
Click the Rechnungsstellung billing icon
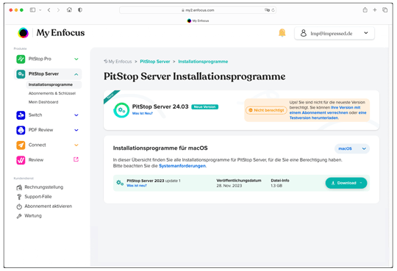click(19, 187)
